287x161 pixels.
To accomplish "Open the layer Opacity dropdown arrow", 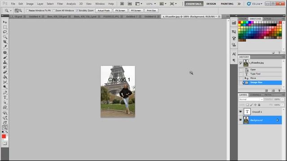I will (283, 99).
